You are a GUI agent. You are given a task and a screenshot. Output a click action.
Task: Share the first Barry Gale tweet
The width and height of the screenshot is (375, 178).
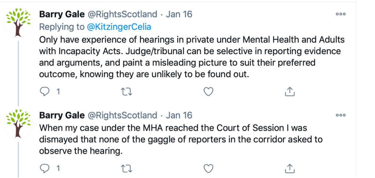click(290, 92)
